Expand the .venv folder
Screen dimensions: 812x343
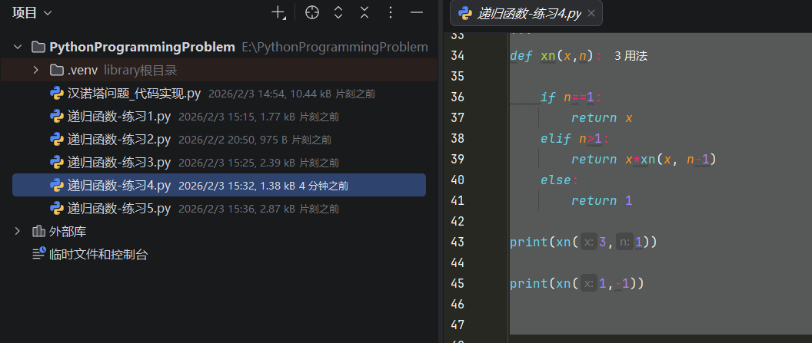[x=35, y=70]
